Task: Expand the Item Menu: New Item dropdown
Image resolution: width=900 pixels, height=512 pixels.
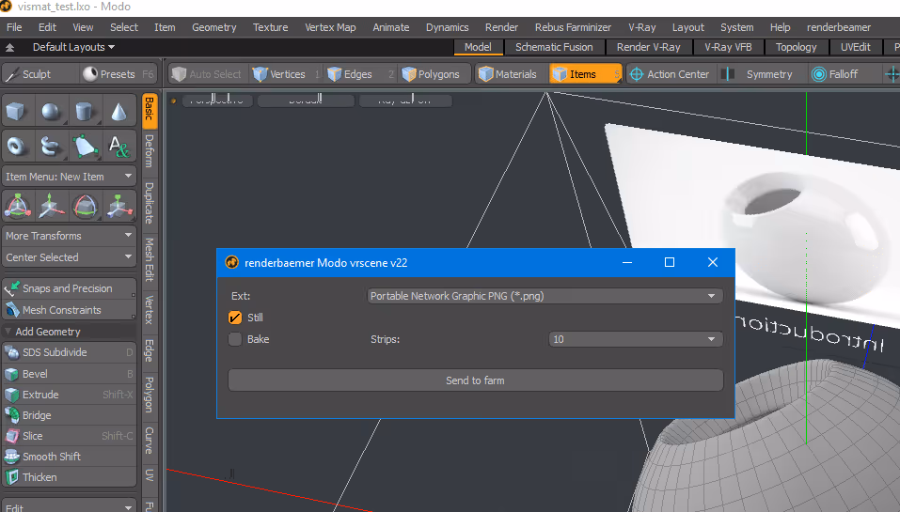Action: (69, 177)
